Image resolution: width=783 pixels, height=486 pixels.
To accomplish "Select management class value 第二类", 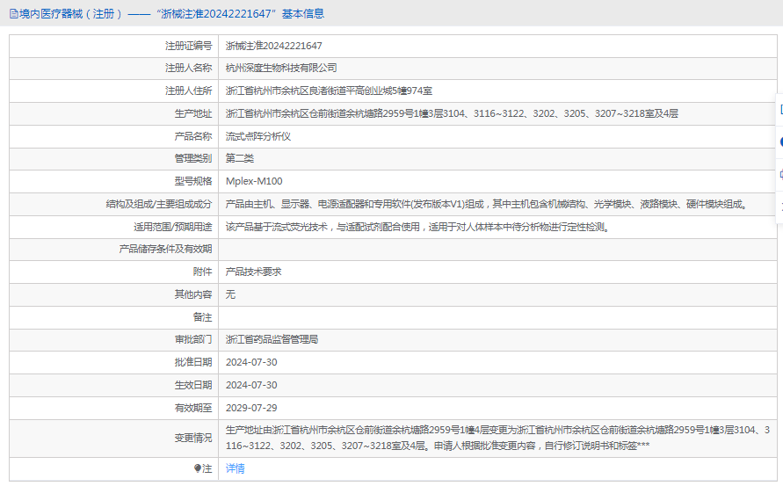I will pyautogui.click(x=239, y=159).
